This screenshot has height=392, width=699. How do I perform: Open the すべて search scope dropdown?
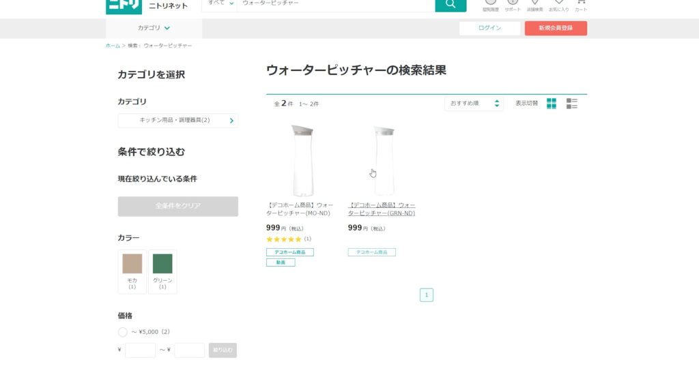220,3
